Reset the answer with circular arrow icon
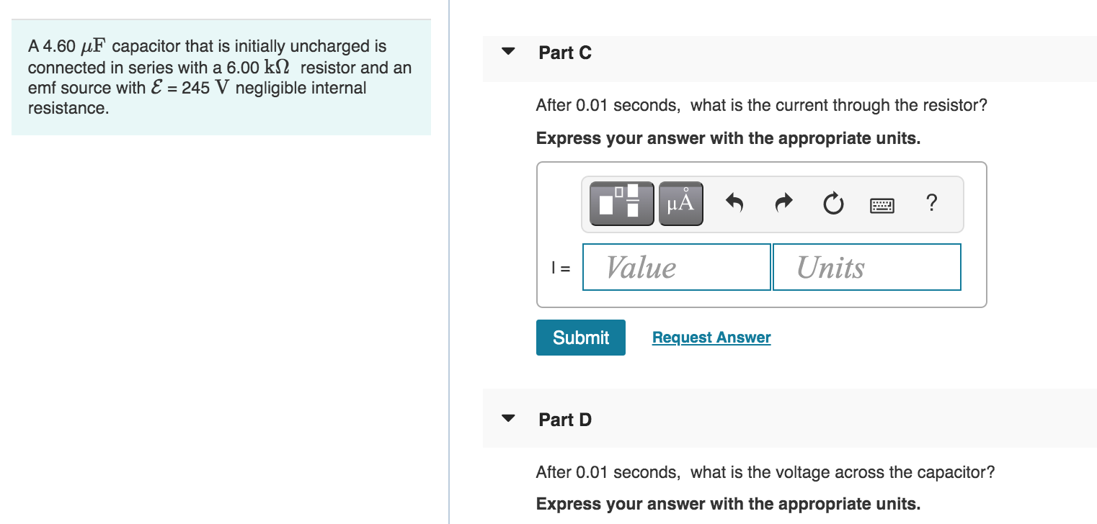The image size is (1097, 524). pyautogui.click(x=832, y=205)
